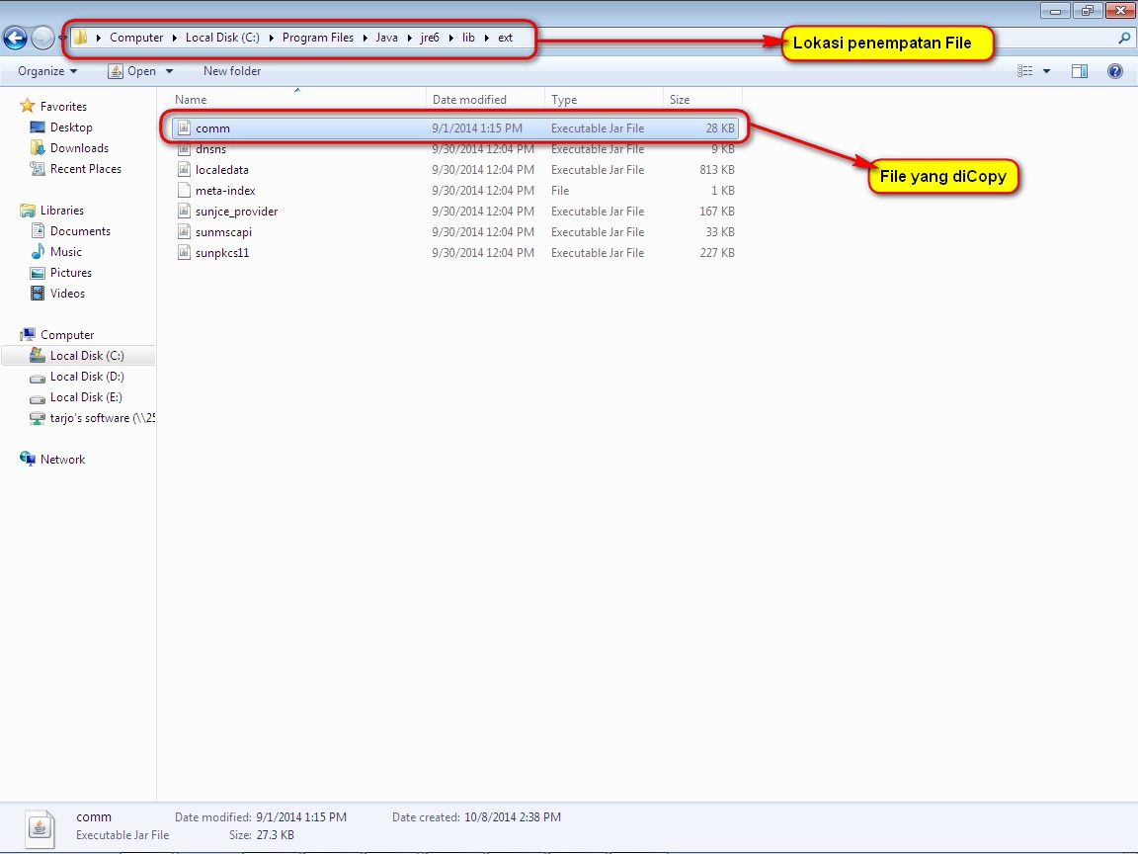Click the 10/8/2014 2:38 PM date created value
Viewport: 1138px width, 854px height.
click(x=513, y=817)
